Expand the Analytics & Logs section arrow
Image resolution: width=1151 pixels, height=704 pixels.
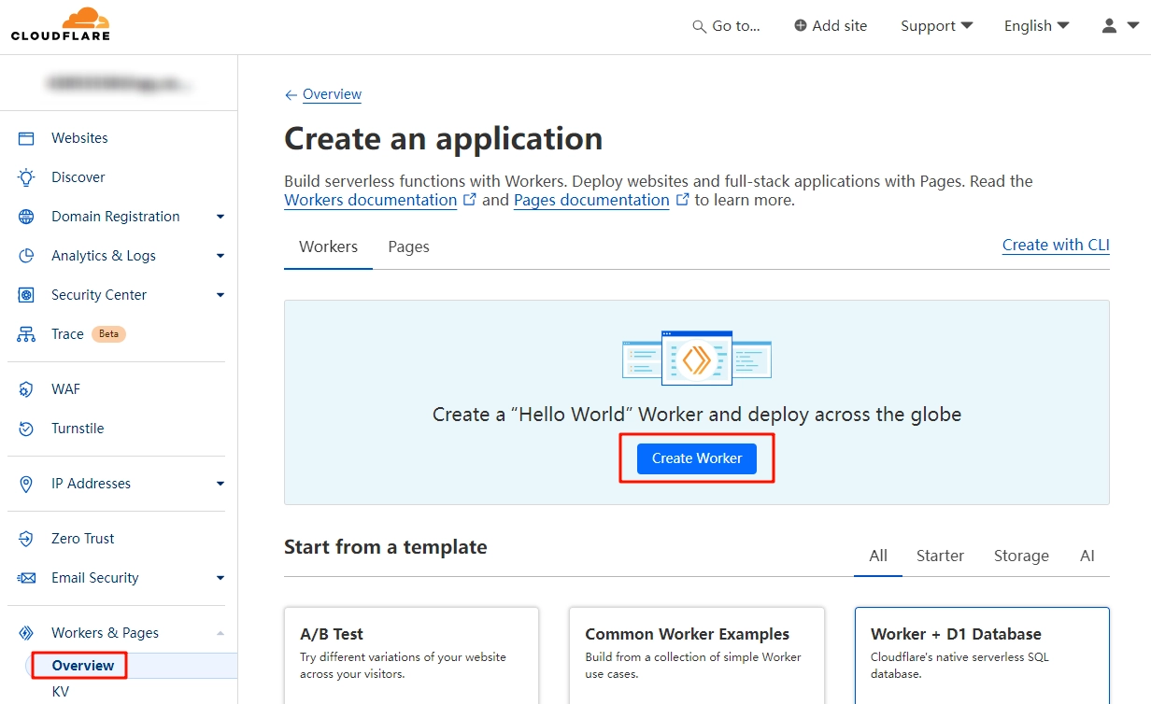(220, 256)
